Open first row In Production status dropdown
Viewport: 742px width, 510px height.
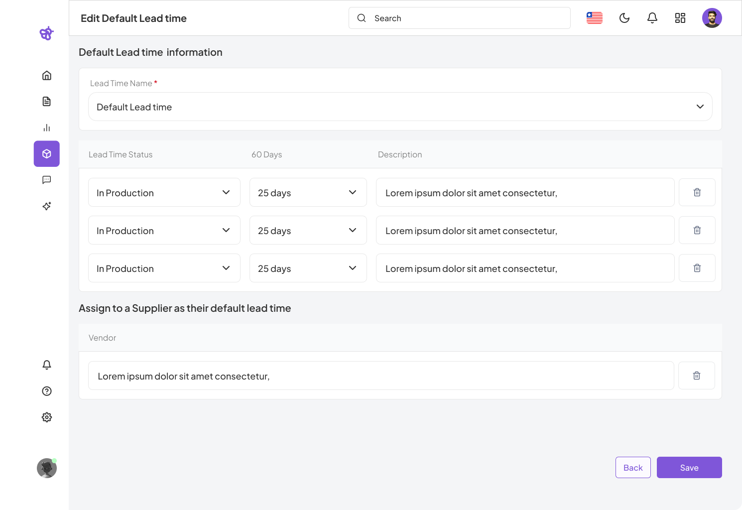coord(164,192)
